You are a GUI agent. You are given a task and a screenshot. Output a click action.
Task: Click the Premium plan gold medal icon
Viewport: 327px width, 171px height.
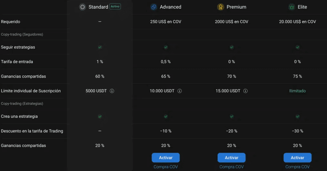point(221,7)
